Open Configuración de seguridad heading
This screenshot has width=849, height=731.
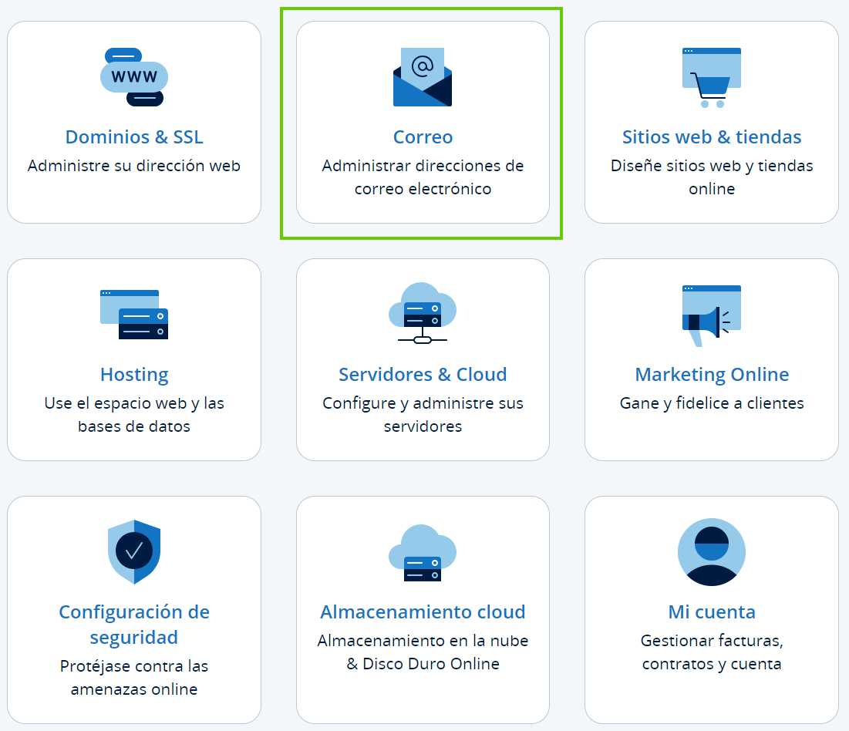[x=134, y=625]
